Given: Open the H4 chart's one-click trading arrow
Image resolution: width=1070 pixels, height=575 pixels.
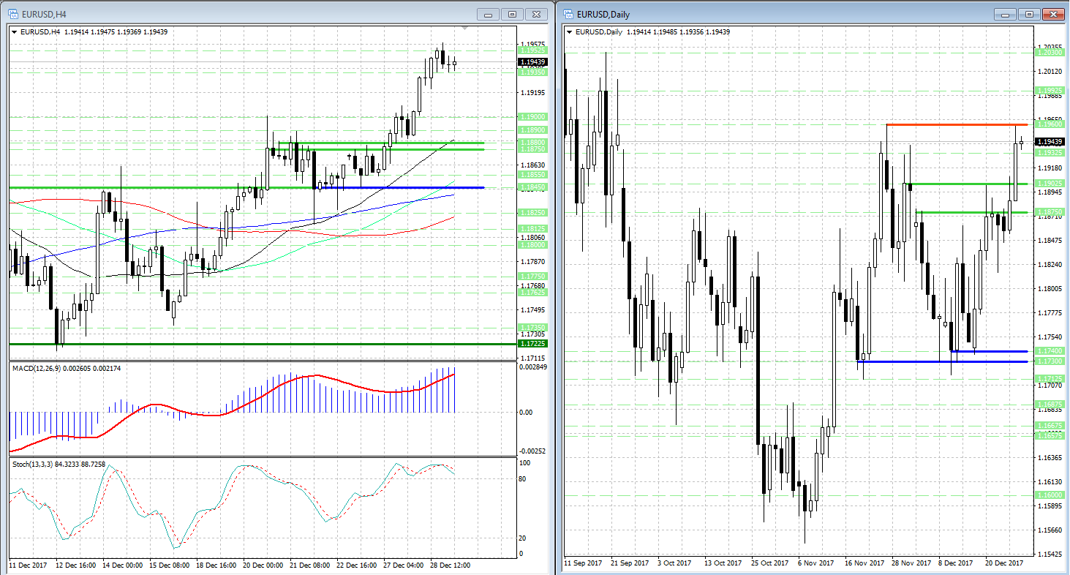Looking at the screenshot, I should [15, 31].
